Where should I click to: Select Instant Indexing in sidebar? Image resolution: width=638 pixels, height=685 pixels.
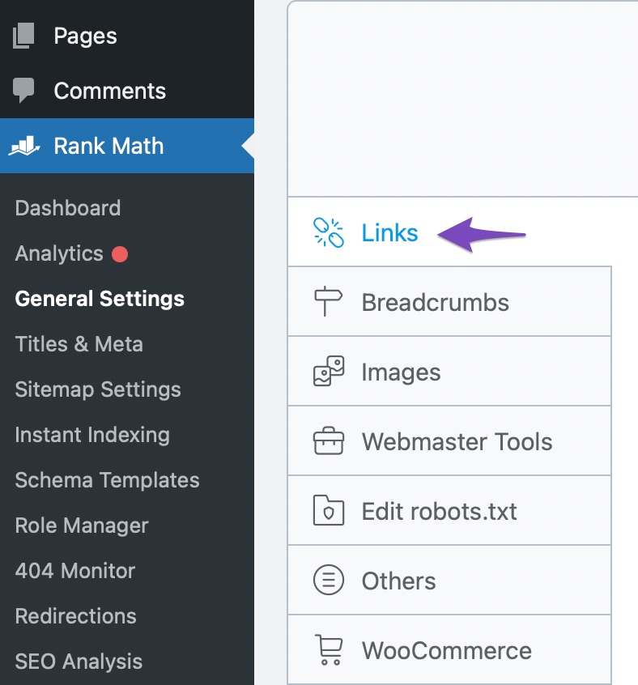click(x=92, y=435)
